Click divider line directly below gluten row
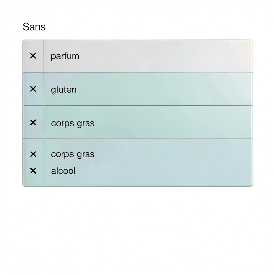Screen dimensions: 274x274 [147, 105]
